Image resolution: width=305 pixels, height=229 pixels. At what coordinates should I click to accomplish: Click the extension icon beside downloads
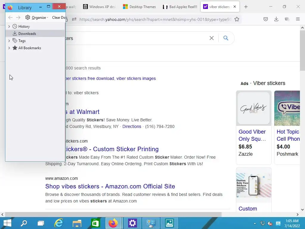(x=287, y=19)
